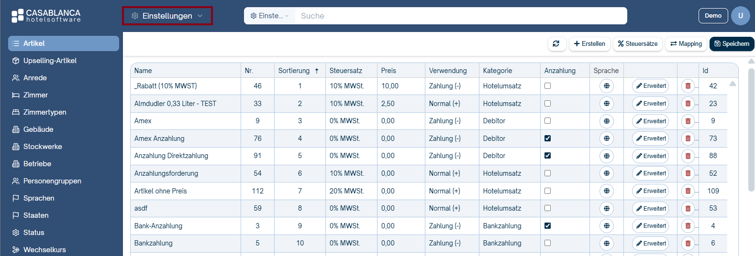Viewport: 755px width, 256px height.
Task: Delete the Bankzahlung article
Action: click(688, 243)
